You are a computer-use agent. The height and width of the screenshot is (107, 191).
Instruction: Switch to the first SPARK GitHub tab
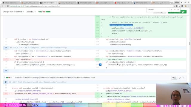[11, 3]
